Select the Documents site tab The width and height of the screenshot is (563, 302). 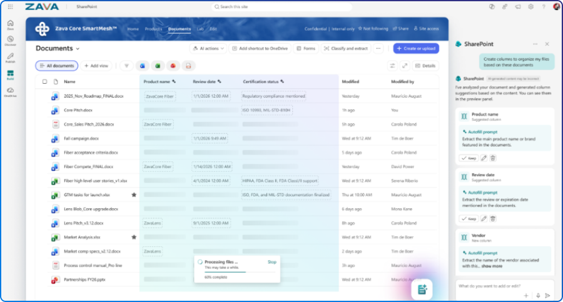pyautogui.click(x=180, y=29)
